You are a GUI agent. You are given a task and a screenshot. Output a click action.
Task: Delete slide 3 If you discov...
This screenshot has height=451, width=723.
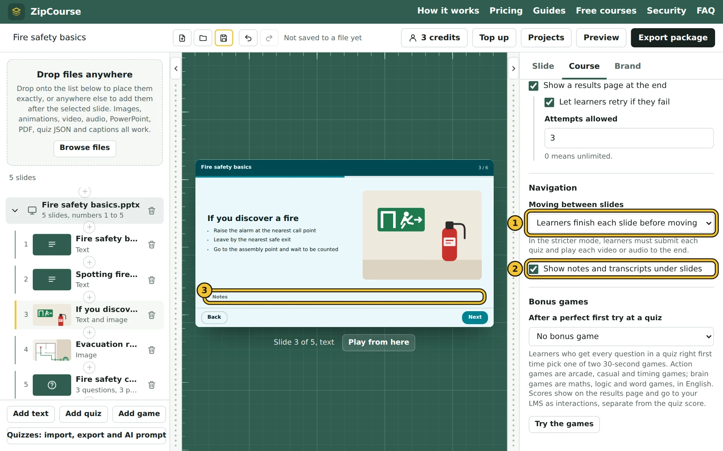pos(152,315)
